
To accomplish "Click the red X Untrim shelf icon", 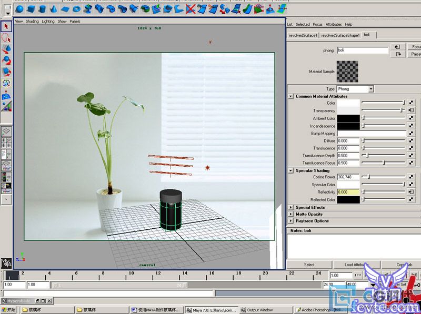I will tap(191, 9).
